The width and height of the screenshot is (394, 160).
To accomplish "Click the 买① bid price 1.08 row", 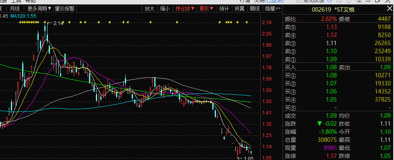I will [x=338, y=75].
